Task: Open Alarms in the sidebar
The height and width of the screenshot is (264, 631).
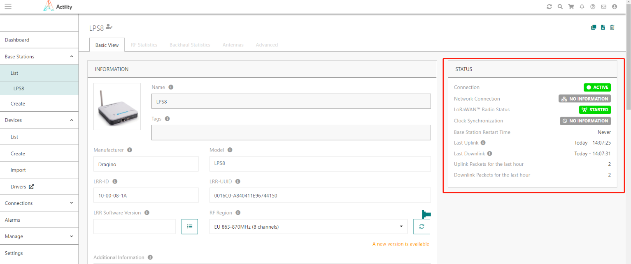Action: coord(39,220)
